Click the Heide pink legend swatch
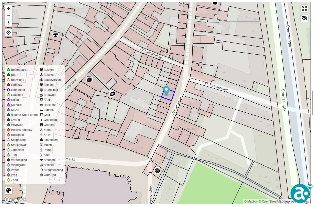Viewport: 315px width, 207px height. pos(8,100)
